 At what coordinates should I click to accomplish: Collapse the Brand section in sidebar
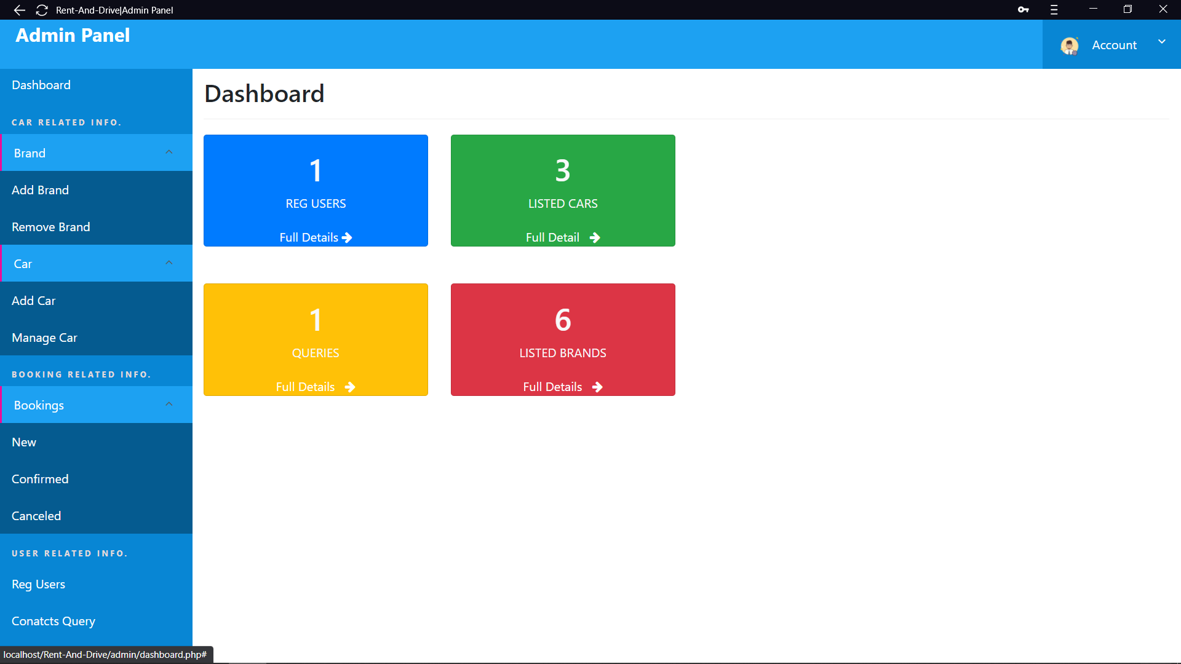coord(169,151)
